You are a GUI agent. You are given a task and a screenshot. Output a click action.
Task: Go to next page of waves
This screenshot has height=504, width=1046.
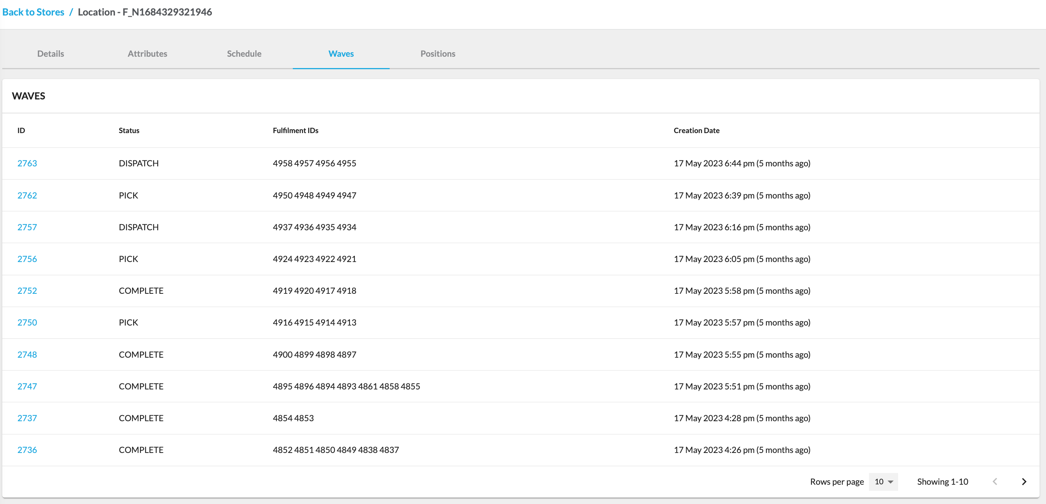click(1024, 482)
